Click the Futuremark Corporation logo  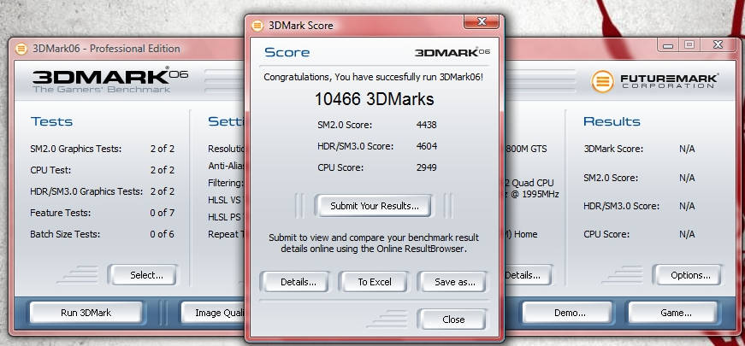(x=655, y=80)
